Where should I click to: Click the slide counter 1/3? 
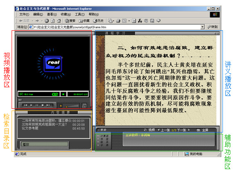[173, 130]
